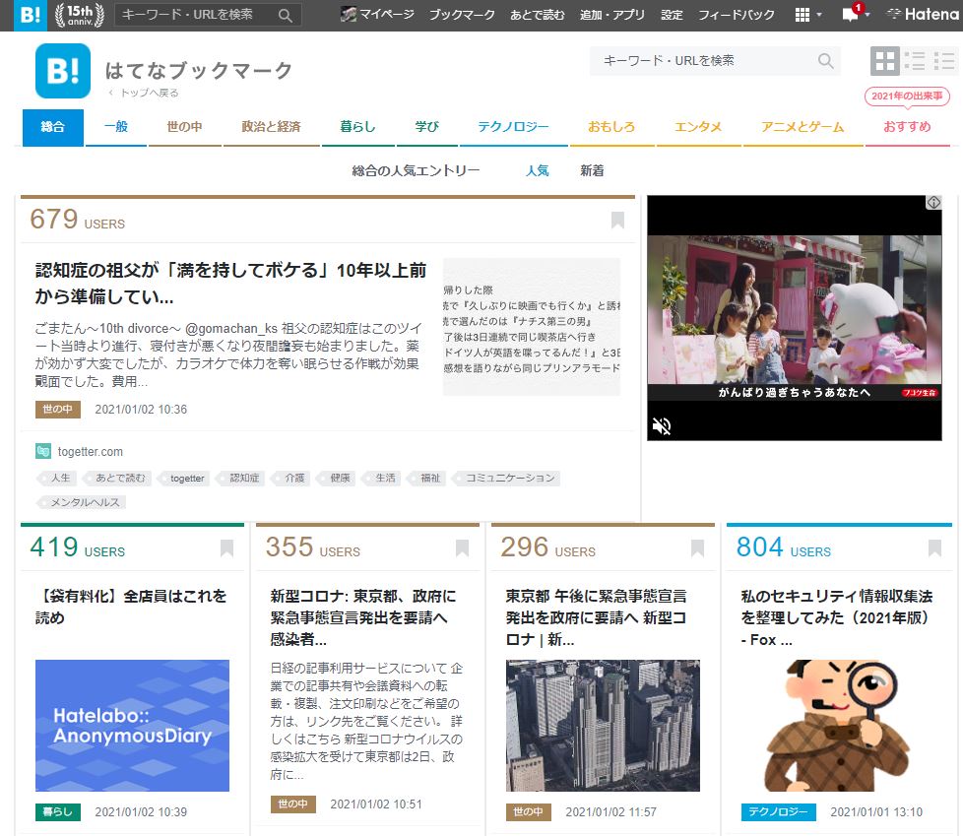Bookmark the 355 users entry
Screen dimensions: 963x836
point(462,547)
